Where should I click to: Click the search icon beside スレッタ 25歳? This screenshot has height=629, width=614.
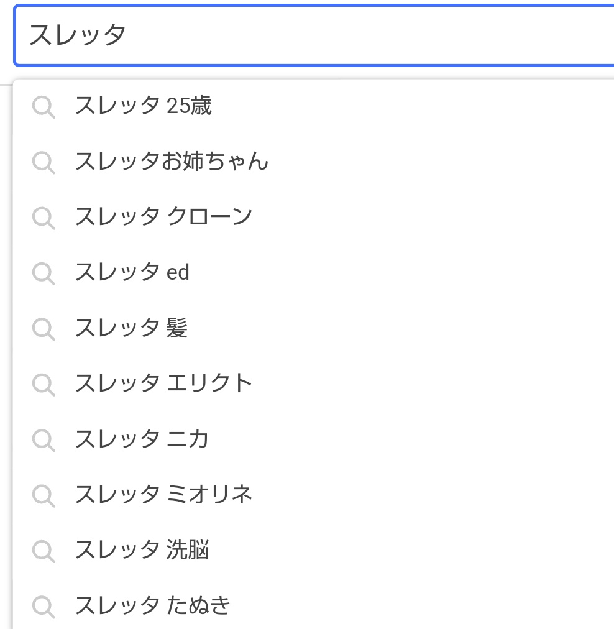pyautogui.click(x=44, y=107)
